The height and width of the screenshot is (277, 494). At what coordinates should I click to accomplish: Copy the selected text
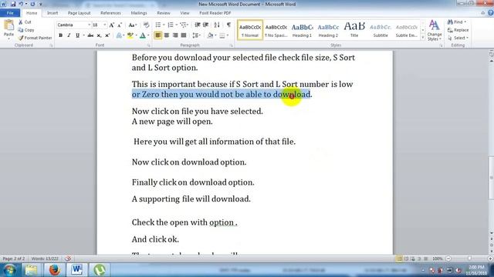tap(26, 30)
